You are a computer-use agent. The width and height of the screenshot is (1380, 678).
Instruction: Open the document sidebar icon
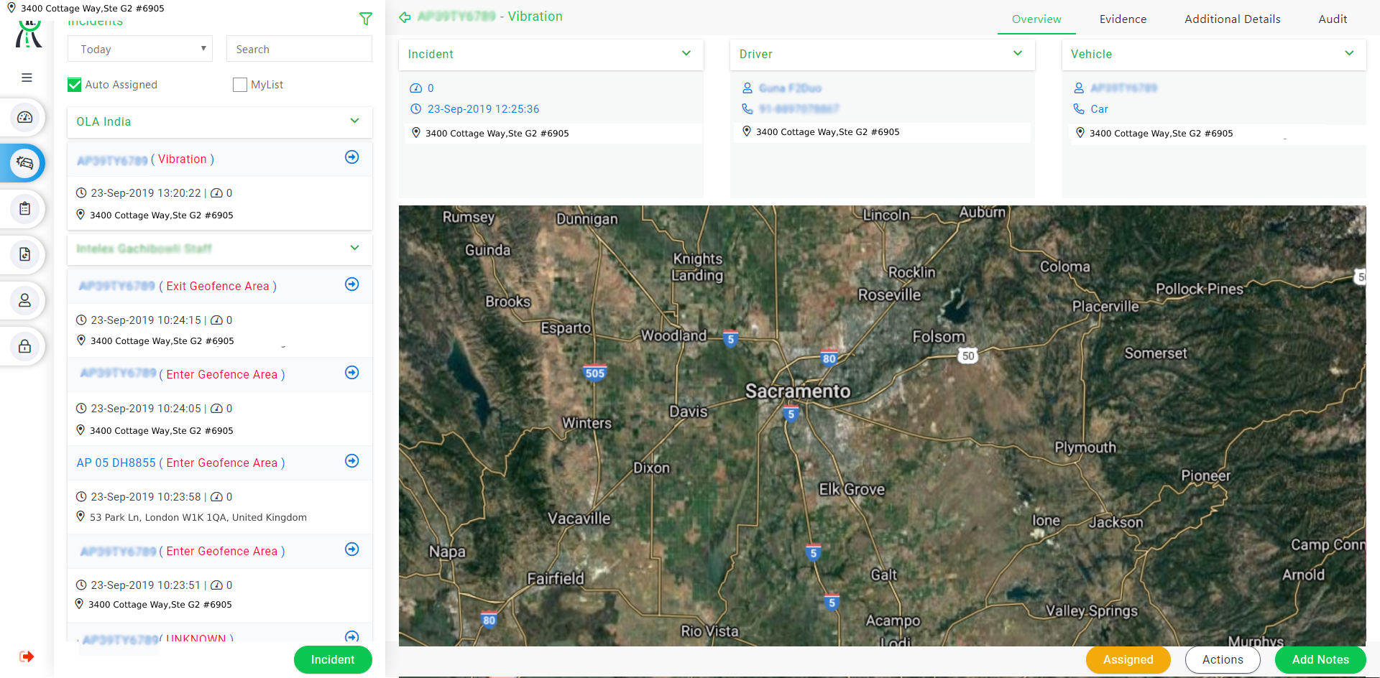coord(25,254)
